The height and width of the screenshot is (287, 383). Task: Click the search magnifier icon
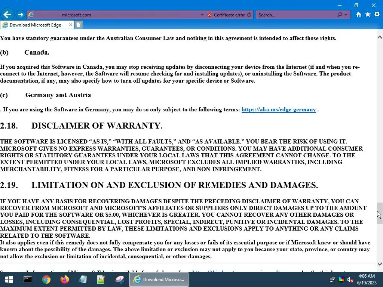coord(340,15)
